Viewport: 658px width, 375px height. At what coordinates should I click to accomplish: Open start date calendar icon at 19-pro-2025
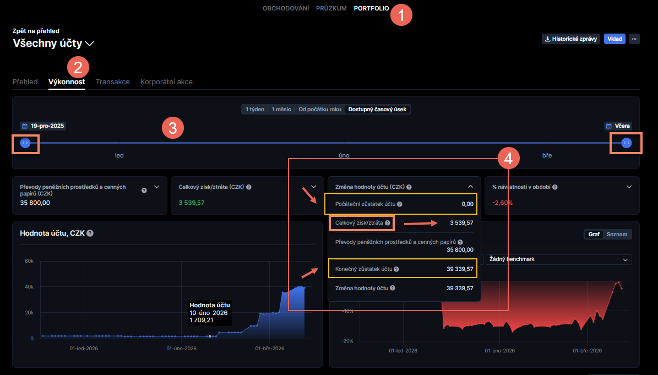[24, 126]
